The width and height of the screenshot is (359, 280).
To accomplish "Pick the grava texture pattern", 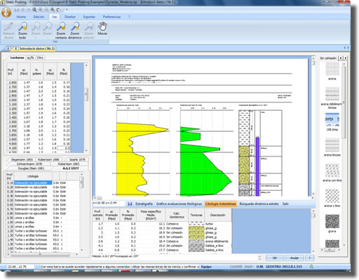I will 332,221.
